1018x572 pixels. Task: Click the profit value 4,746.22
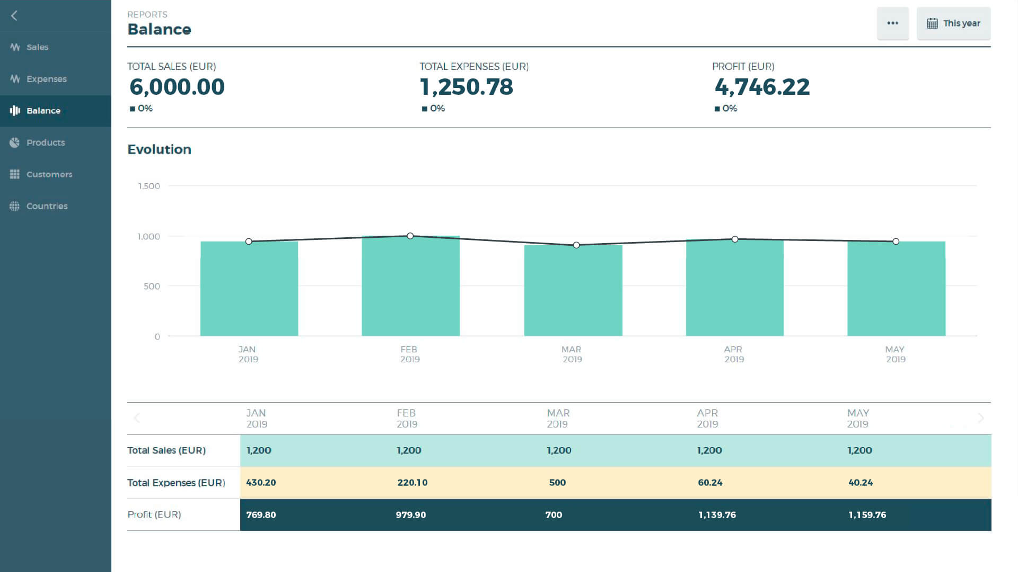click(762, 87)
